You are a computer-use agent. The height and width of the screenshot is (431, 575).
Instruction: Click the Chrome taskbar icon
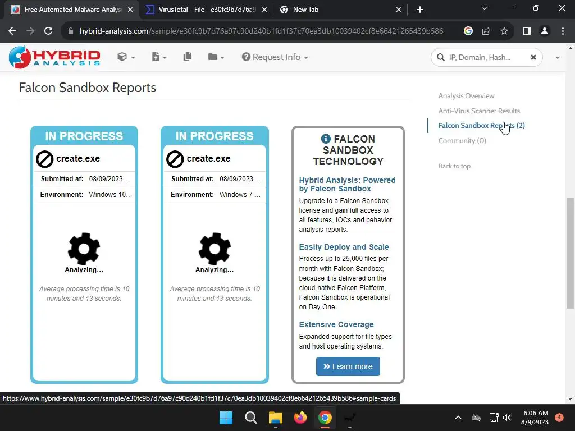[325, 418]
